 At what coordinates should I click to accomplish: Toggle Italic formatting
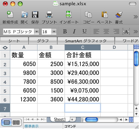(74, 31)
